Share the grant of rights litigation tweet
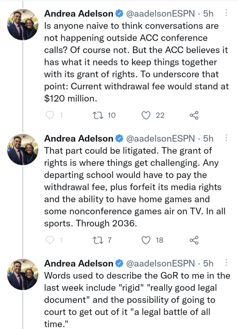 194,240
